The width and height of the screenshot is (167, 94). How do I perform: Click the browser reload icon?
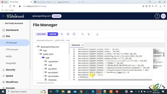click(10, 6)
